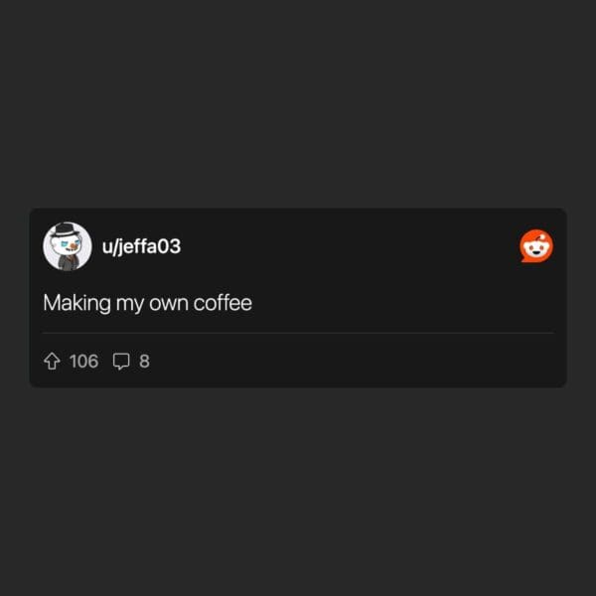Viewport: 596px width, 596px height.
Task: Click the dark gray background below the card
Action: coord(298,493)
